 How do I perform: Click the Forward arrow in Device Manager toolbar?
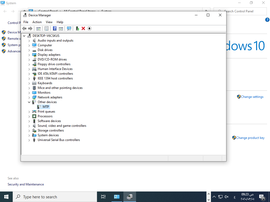(30, 28)
